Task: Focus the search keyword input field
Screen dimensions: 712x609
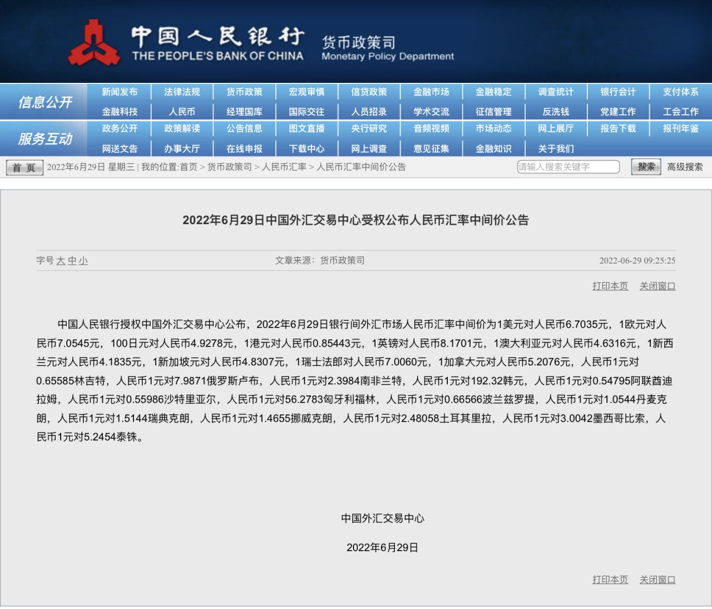Action: tap(568, 167)
